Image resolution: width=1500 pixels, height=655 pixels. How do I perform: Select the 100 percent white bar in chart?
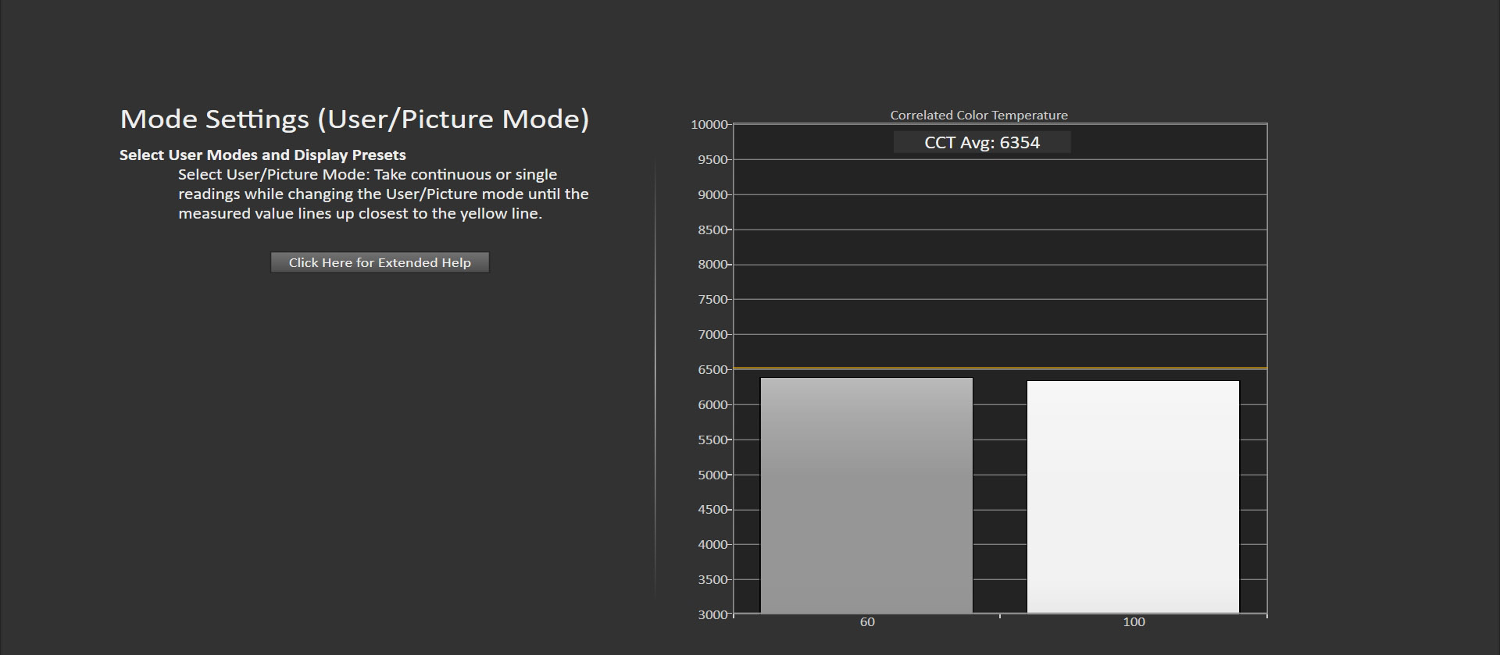tap(1133, 497)
